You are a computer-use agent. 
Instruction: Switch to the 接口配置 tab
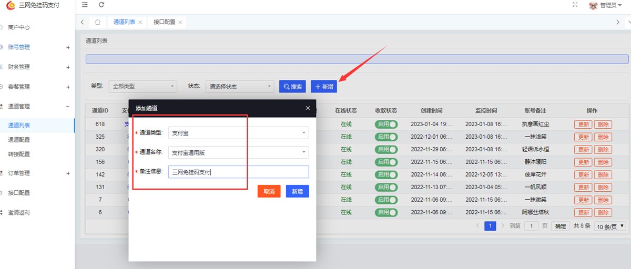(x=164, y=22)
